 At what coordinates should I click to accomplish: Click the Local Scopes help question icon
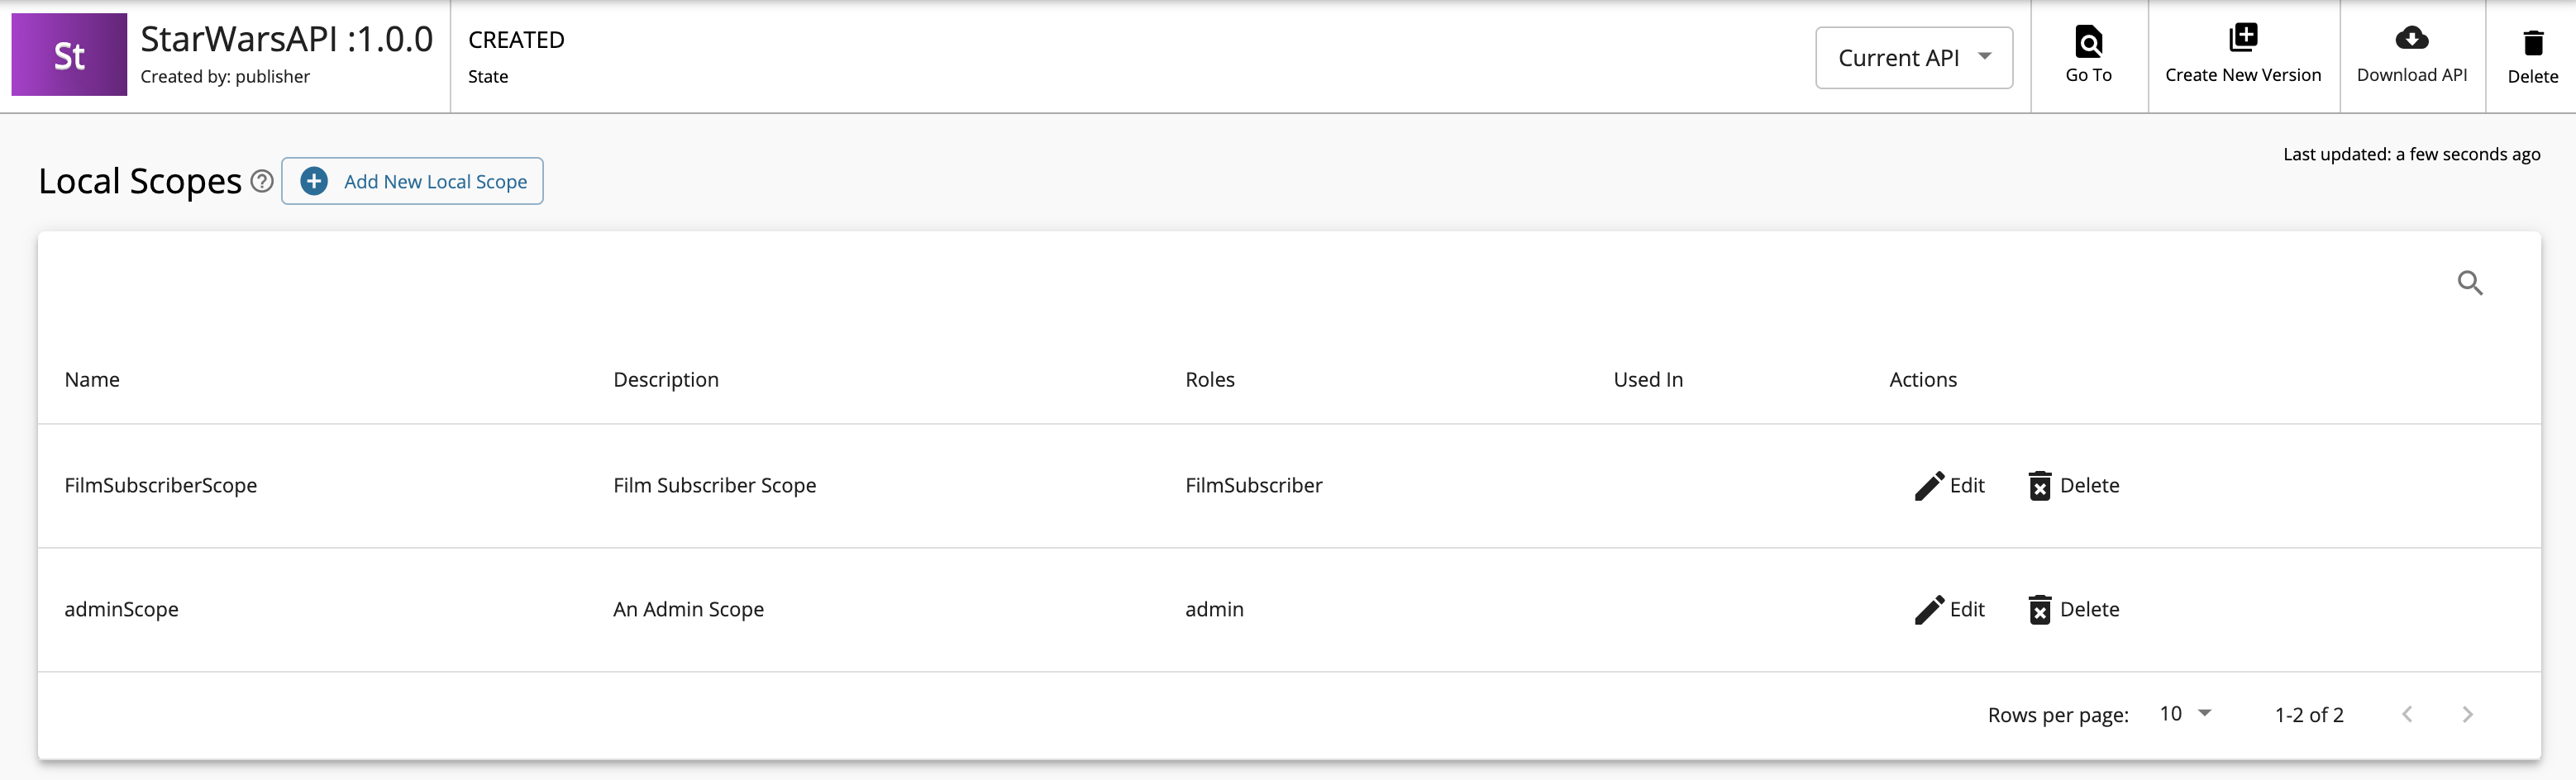(262, 181)
